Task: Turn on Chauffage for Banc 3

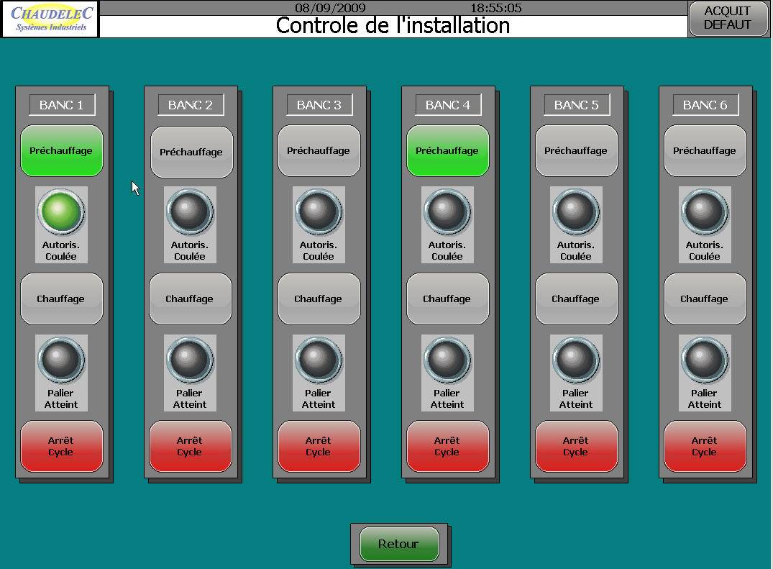Action: point(319,299)
